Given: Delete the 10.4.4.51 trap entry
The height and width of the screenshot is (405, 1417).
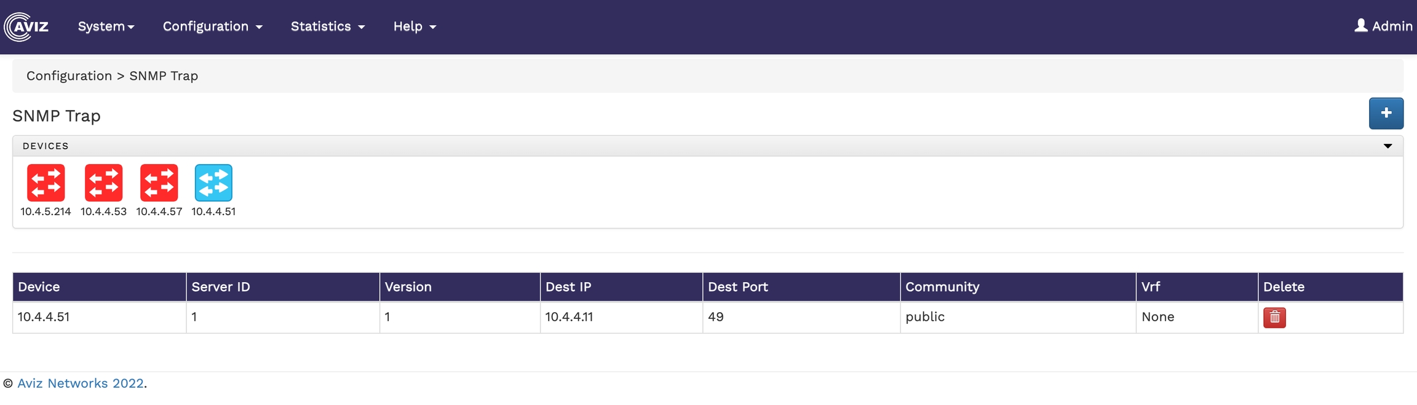Looking at the screenshot, I should (1274, 317).
